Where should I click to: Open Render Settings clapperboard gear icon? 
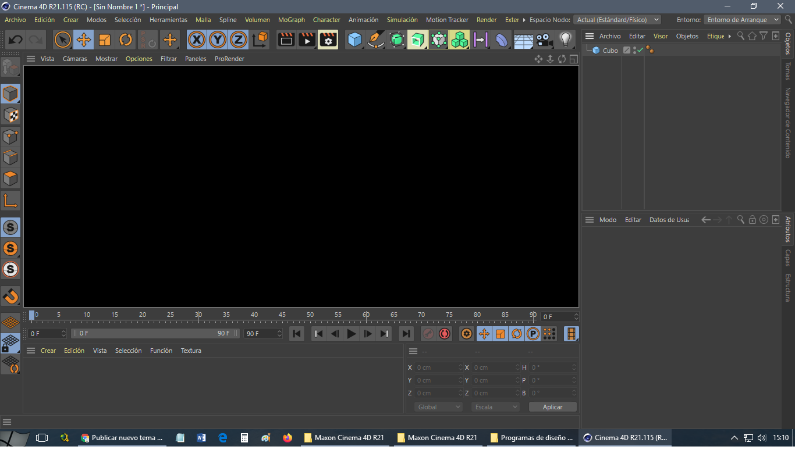coord(328,40)
